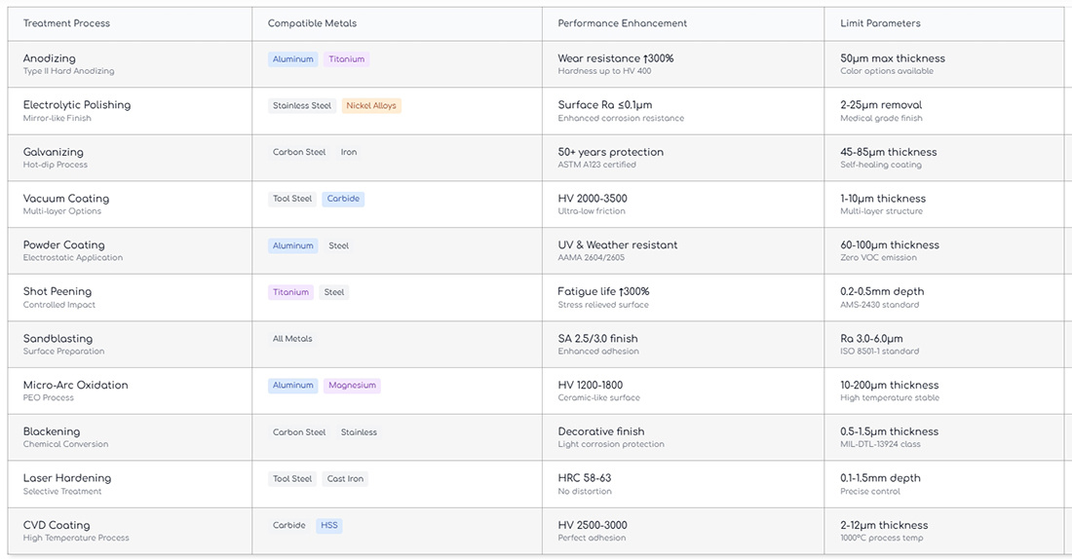1072x559 pixels.
Task: Select the Magnesium tag
Action: [352, 386]
